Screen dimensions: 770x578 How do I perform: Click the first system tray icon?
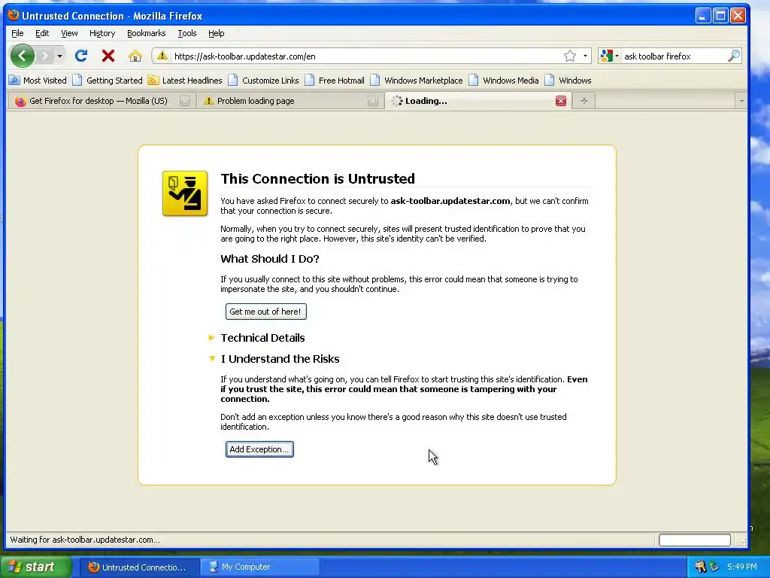tap(700, 567)
